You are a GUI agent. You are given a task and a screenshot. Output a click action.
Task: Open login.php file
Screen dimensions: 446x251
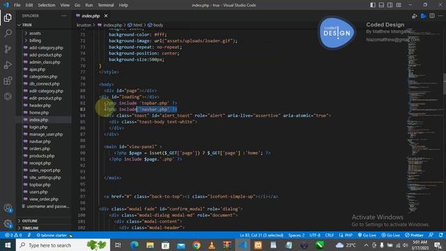point(38,127)
